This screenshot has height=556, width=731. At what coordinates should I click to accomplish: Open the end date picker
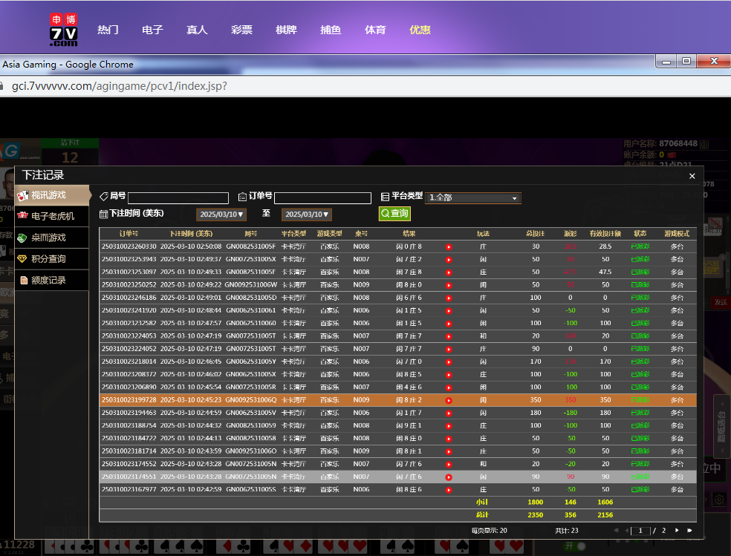click(x=305, y=215)
